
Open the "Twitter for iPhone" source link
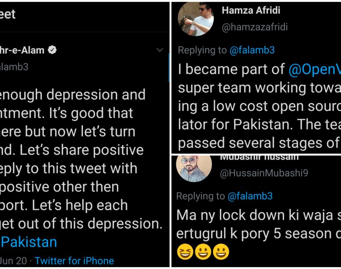(x=74, y=260)
